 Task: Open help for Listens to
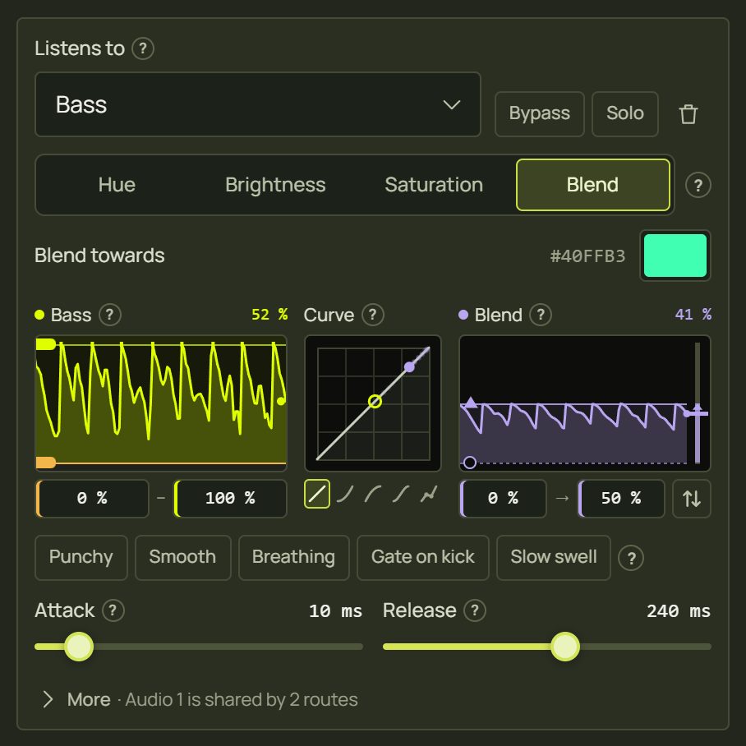pos(143,48)
